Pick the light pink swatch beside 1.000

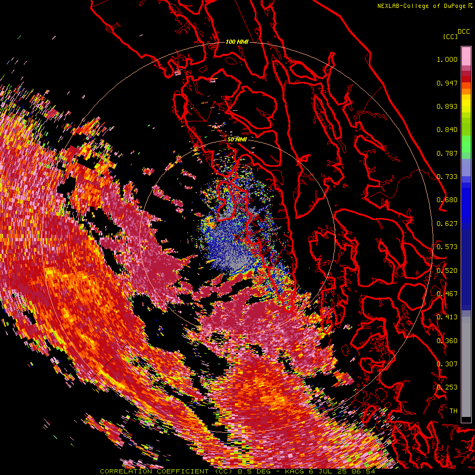(x=466, y=56)
